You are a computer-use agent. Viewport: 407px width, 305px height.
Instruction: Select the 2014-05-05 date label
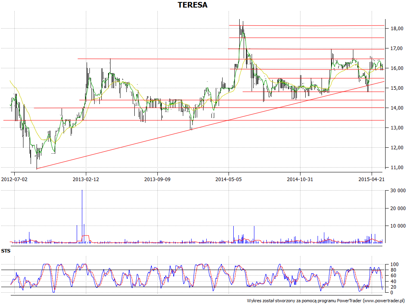(229, 179)
